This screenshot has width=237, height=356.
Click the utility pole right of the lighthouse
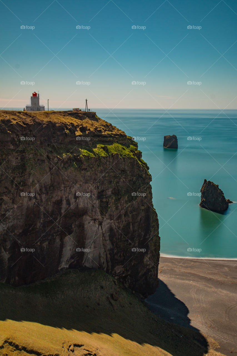(86, 103)
